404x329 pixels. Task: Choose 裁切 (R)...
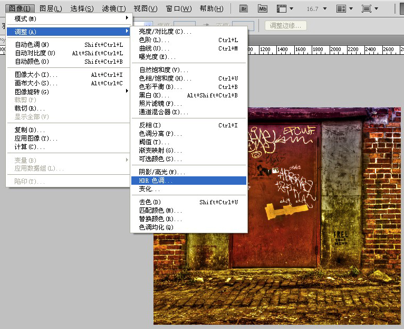(69, 108)
